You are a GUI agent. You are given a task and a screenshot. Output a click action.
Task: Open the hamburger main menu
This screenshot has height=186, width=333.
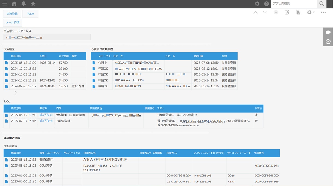[4, 4]
